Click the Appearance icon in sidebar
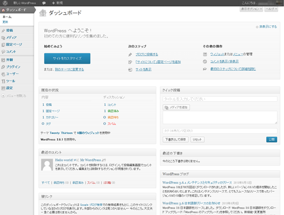Viewport: 284px width, 215px height. click(x=3, y=60)
